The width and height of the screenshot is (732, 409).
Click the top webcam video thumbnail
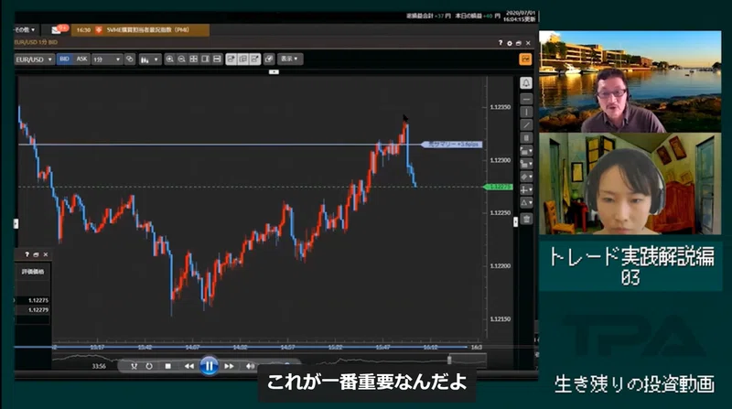pyautogui.click(x=630, y=81)
